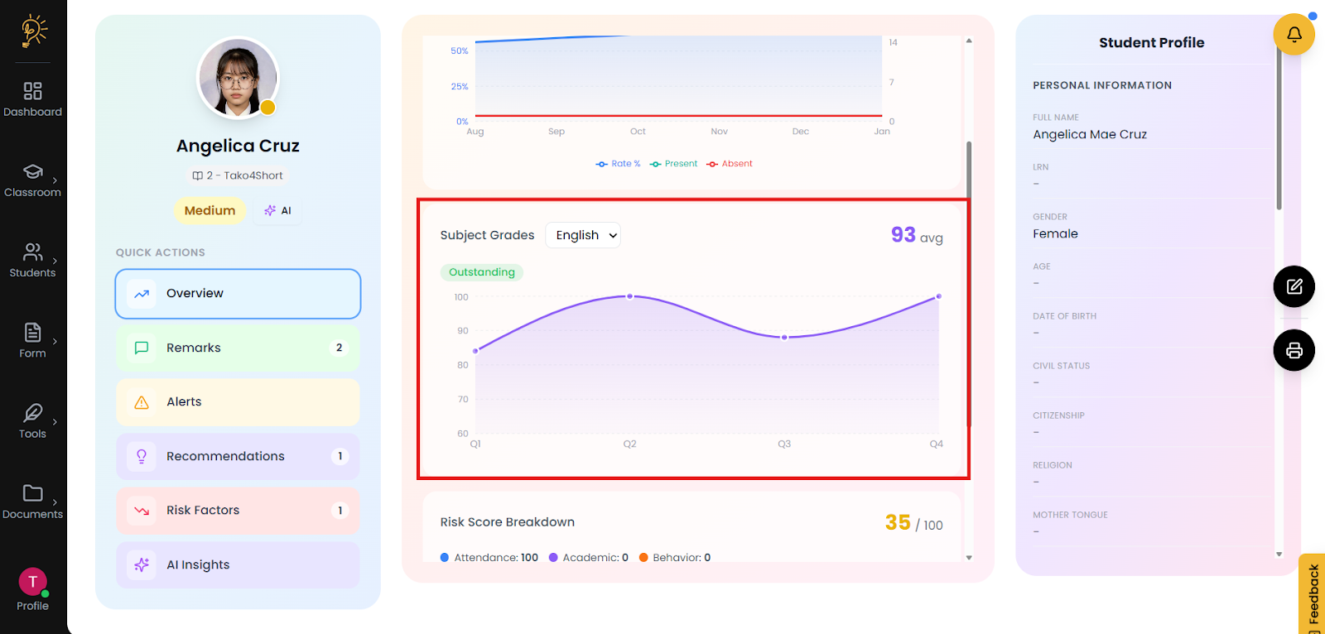This screenshot has height=634, width=1325.
Task: Click the edit profile pencil icon
Action: pyautogui.click(x=1294, y=286)
